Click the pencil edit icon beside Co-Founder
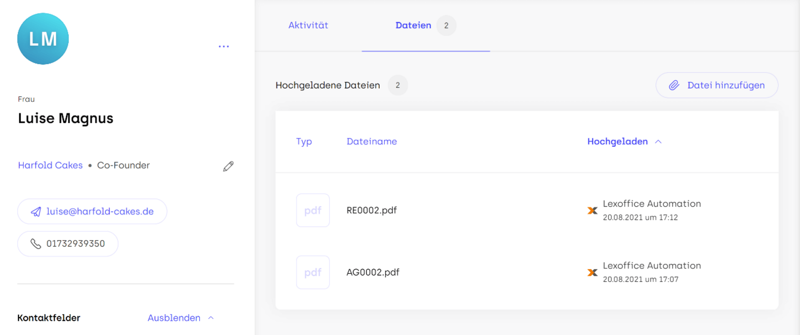 coord(228,166)
